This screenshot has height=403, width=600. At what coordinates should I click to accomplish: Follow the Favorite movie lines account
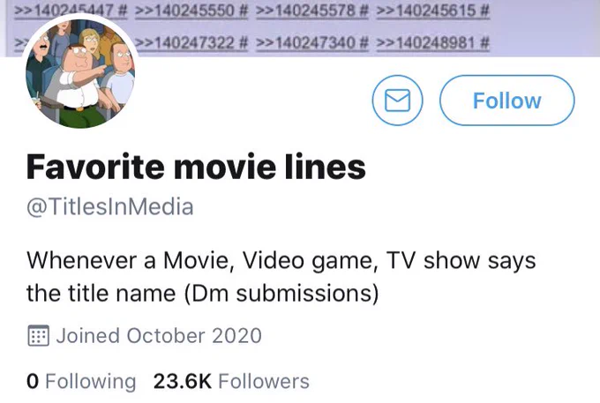507,101
